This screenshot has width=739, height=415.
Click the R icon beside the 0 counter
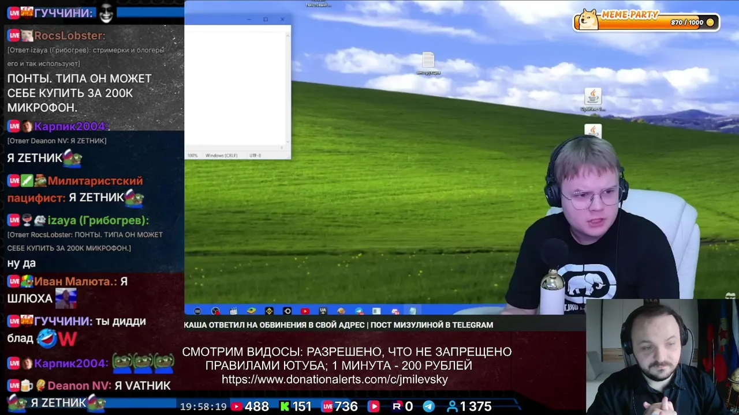[397, 406]
